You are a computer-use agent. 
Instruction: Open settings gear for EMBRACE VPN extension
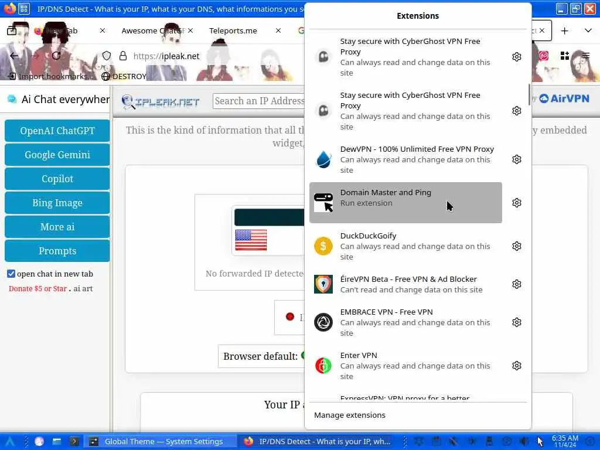pyautogui.click(x=517, y=322)
